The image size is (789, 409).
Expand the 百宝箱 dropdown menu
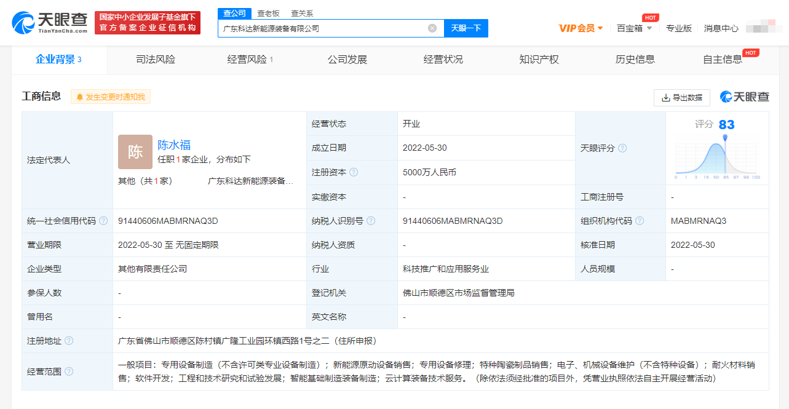click(x=635, y=28)
